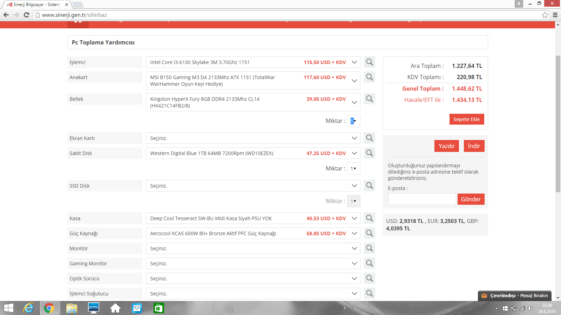Click the Genel Toplam value 1.448,62 TL
This screenshot has width=561, height=315.
(467, 89)
